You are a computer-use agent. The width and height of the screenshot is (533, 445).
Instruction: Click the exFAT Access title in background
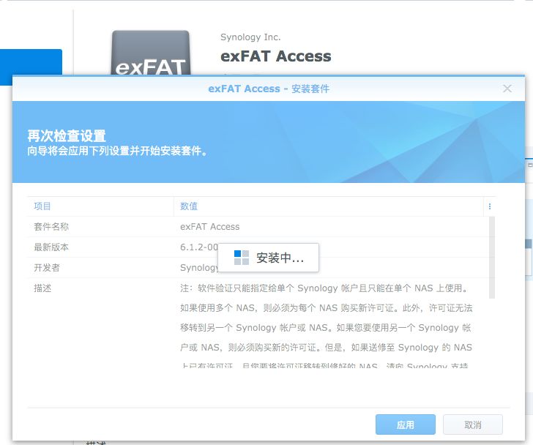tap(276, 56)
